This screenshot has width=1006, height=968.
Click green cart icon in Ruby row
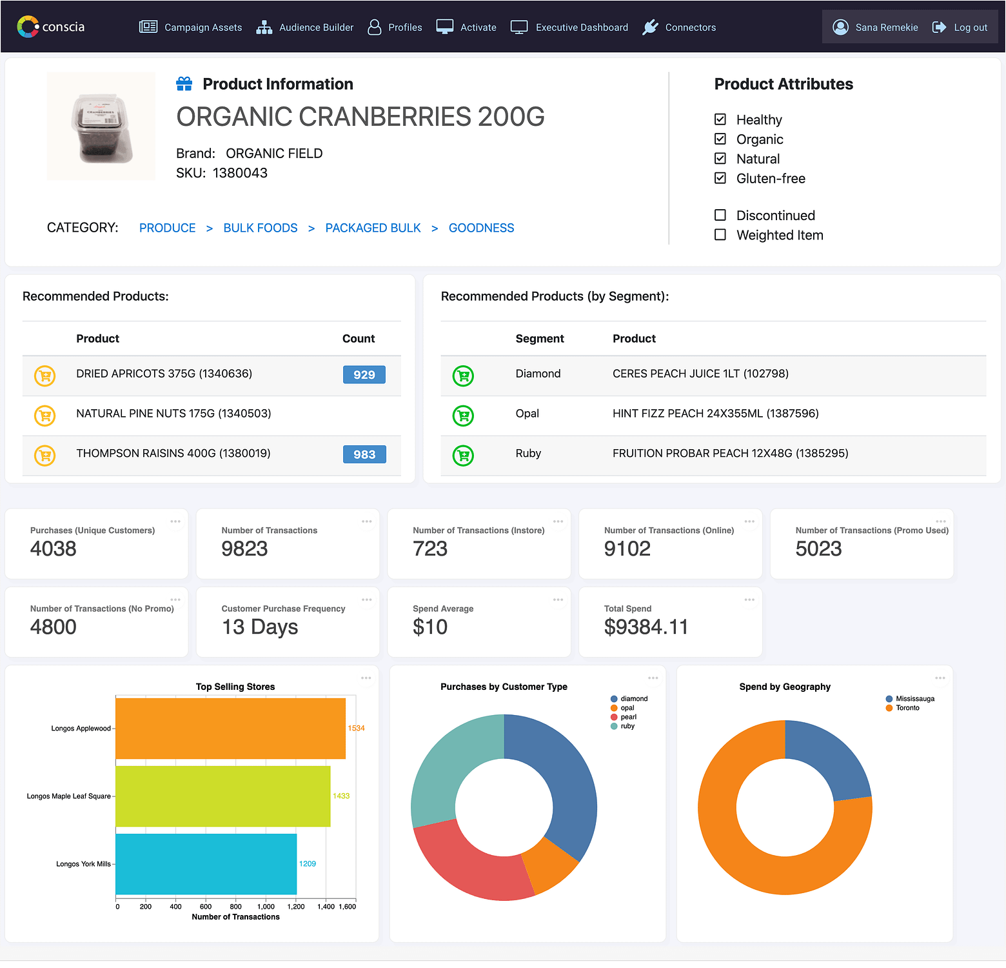463,456
